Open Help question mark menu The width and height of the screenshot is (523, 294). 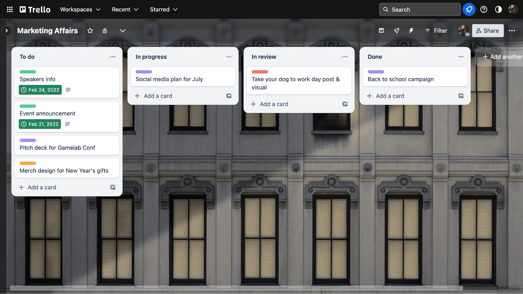pos(484,9)
